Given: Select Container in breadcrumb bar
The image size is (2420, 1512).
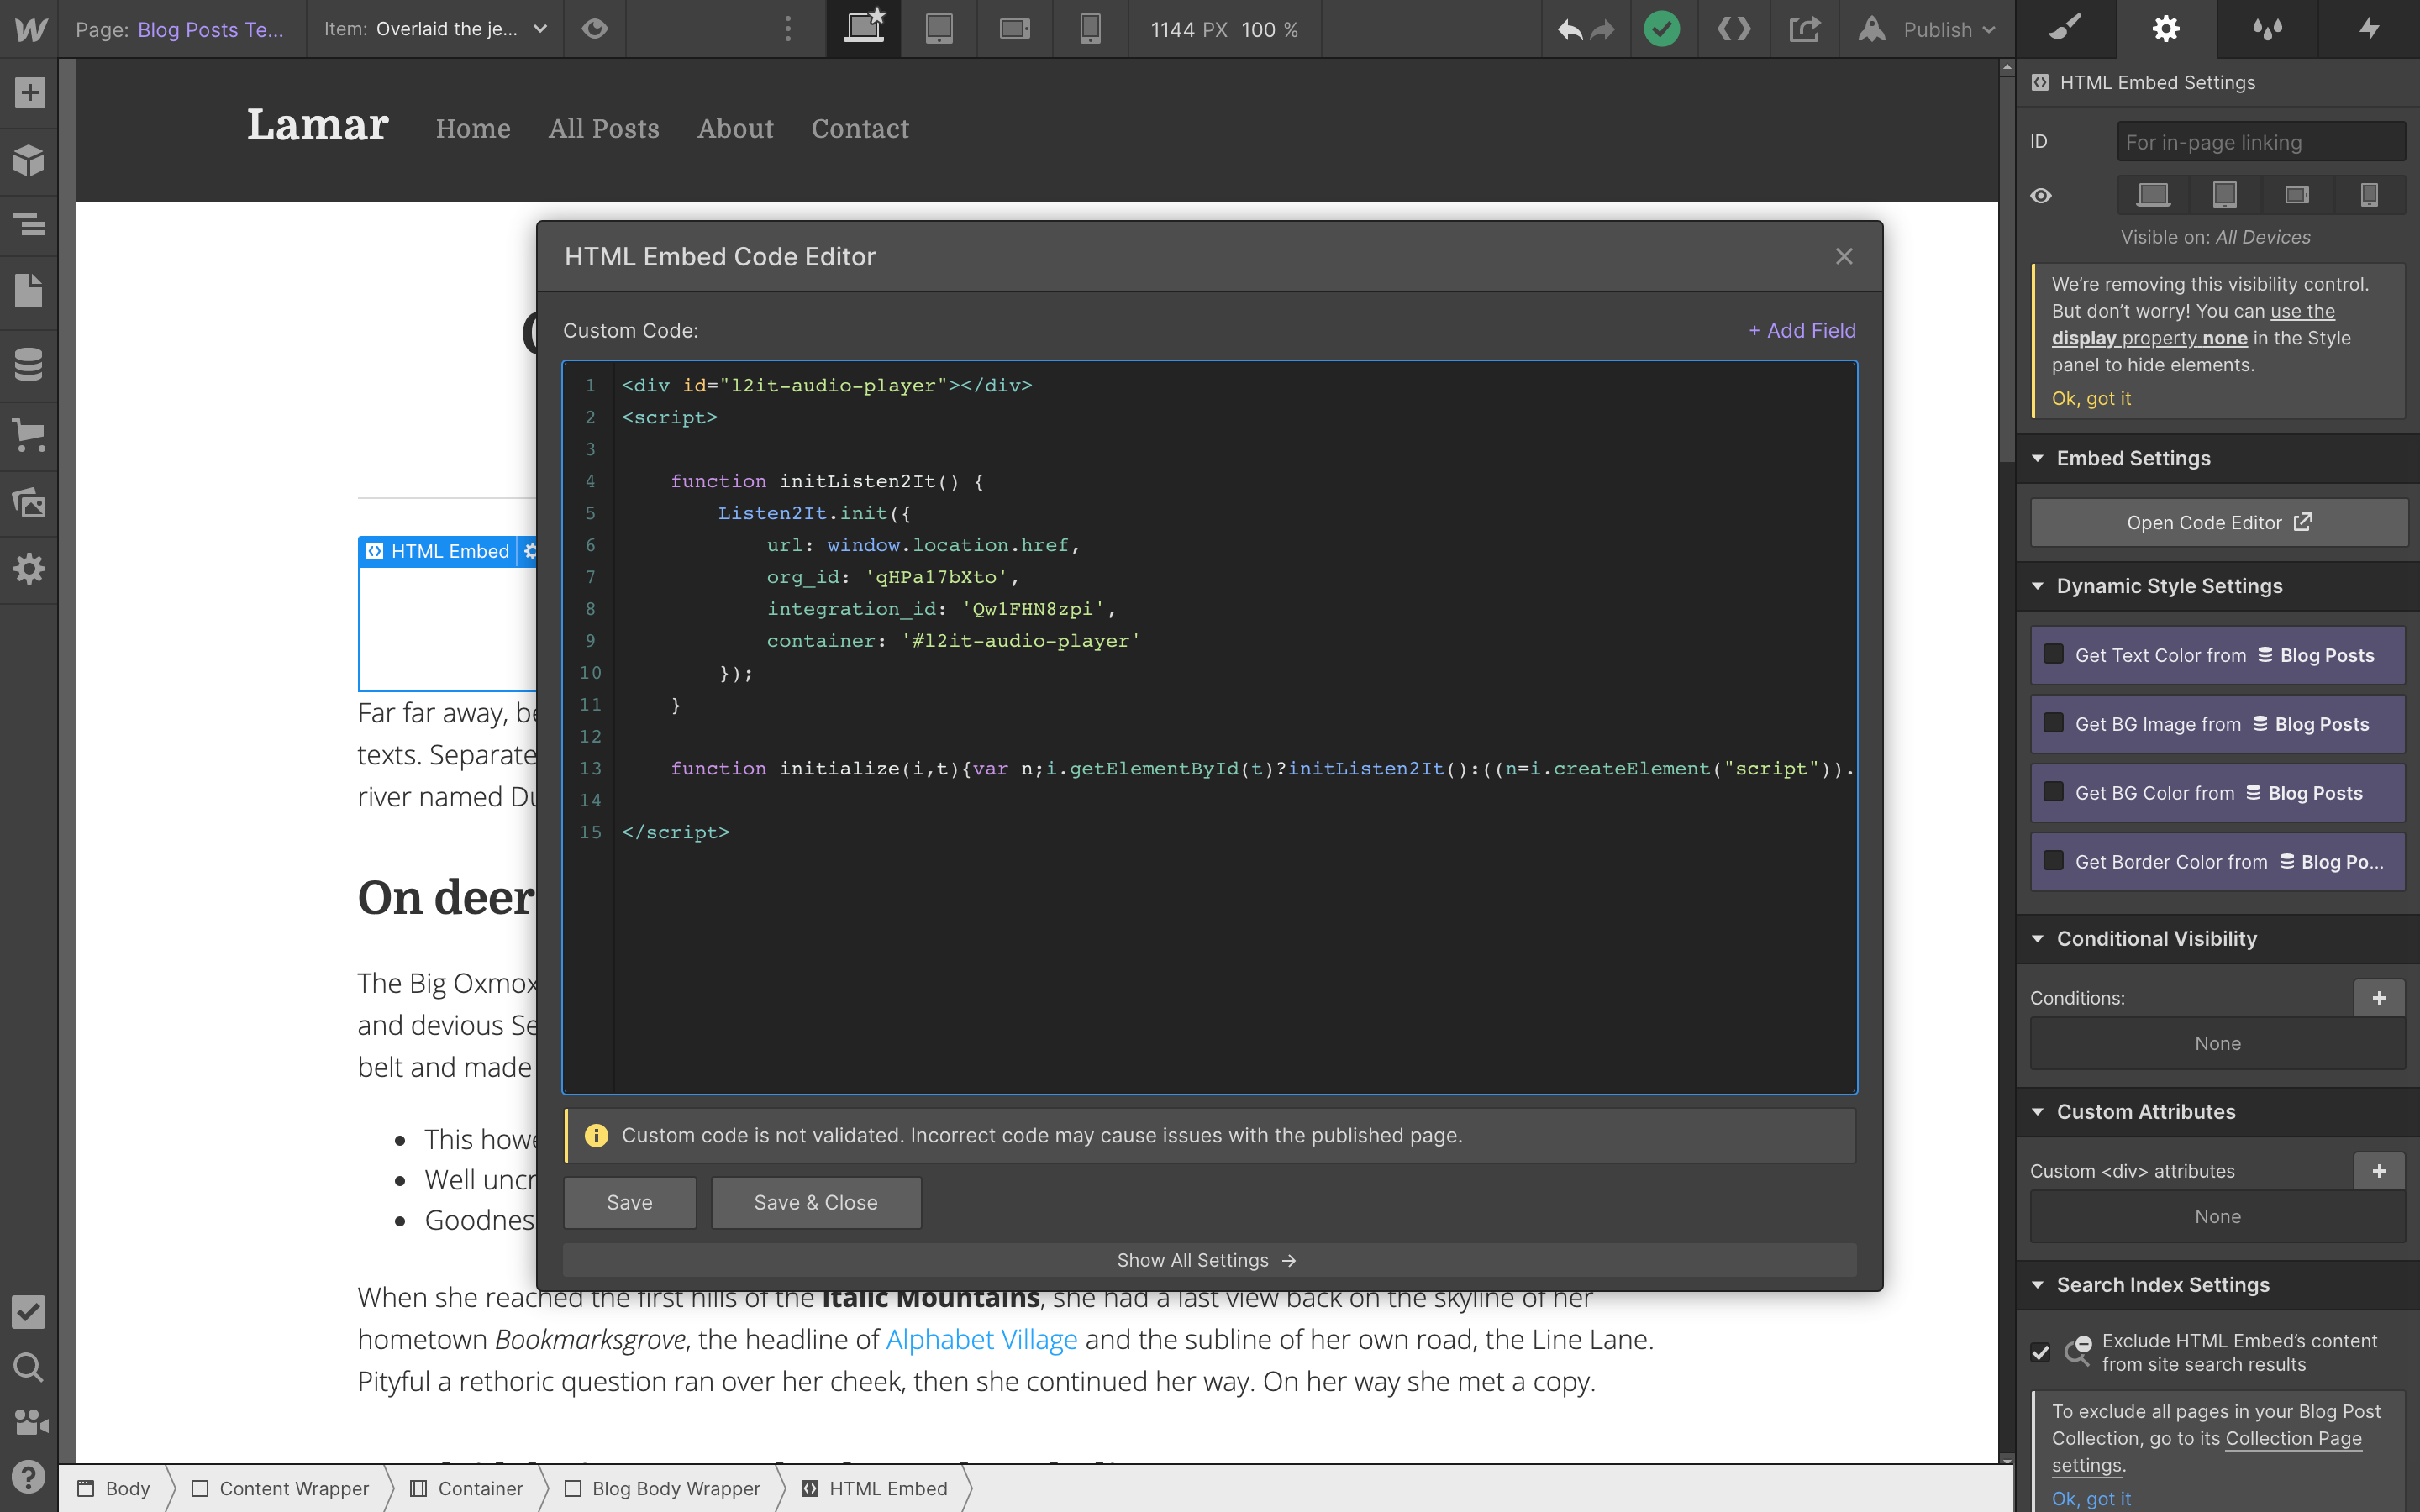Looking at the screenshot, I should coord(467,1488).
